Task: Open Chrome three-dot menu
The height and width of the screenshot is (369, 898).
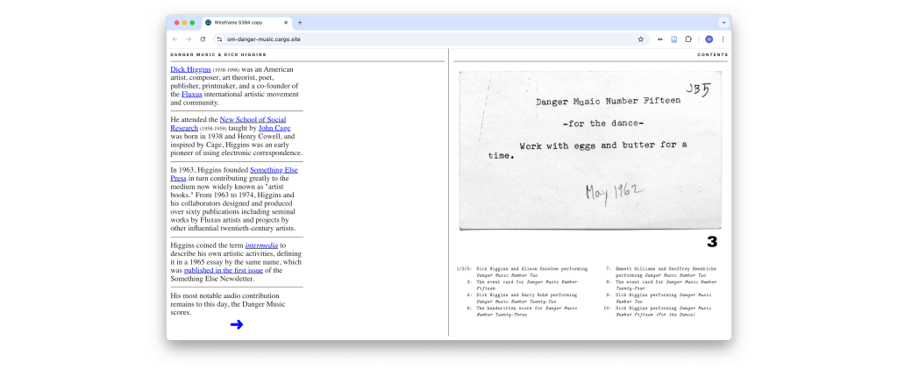Action: pos(723,39)
